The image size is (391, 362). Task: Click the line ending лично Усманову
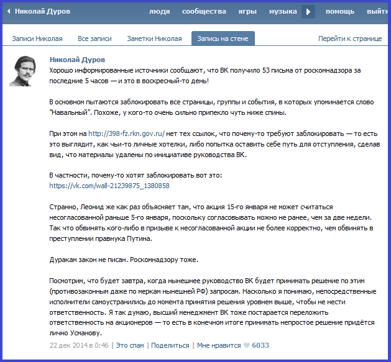tap(76, 333)
